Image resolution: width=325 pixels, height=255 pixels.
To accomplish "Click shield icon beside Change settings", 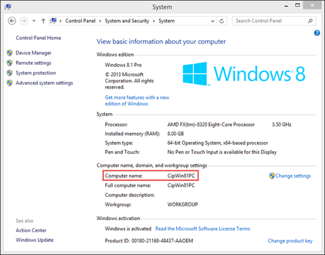I will [272, 176].
